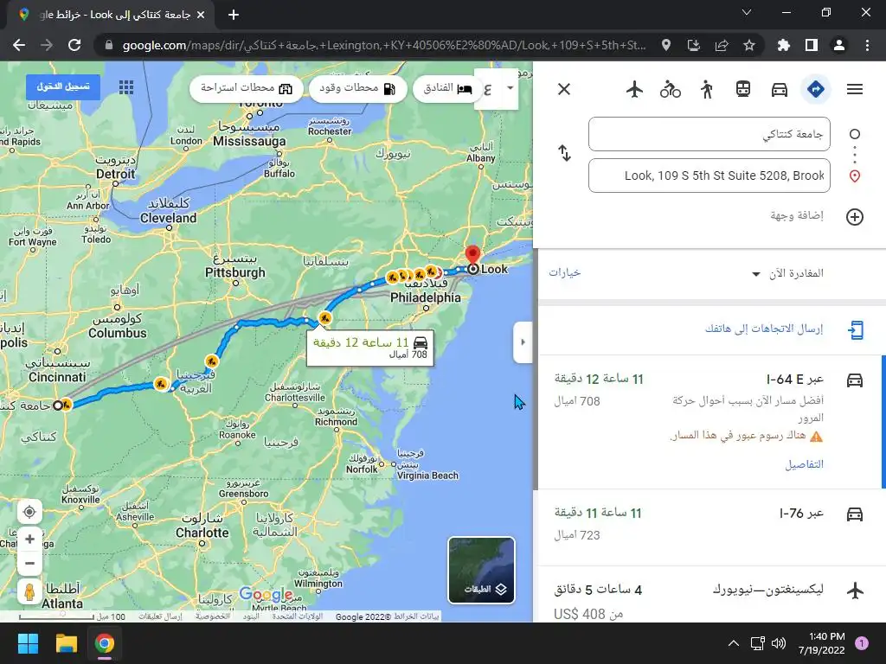
Task: Open Windows Start menu
Action: click(28, 643)
